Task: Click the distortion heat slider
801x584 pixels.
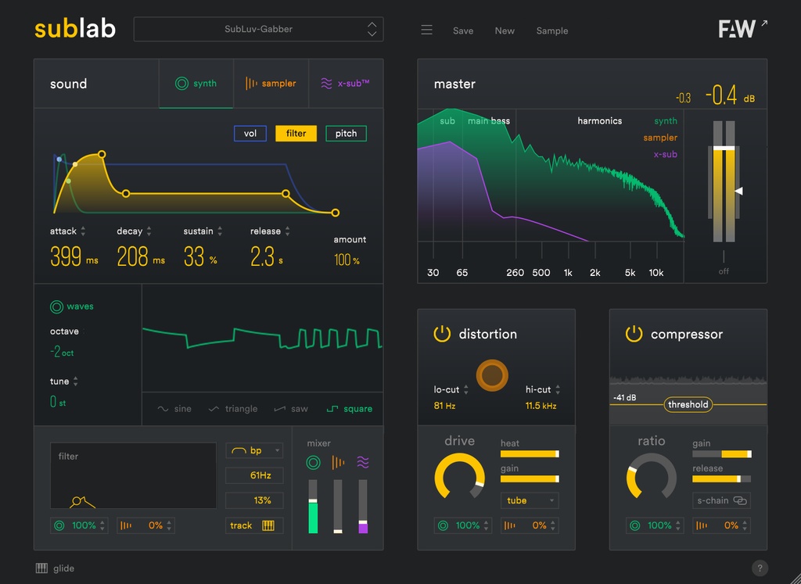Action: point(530,453)
